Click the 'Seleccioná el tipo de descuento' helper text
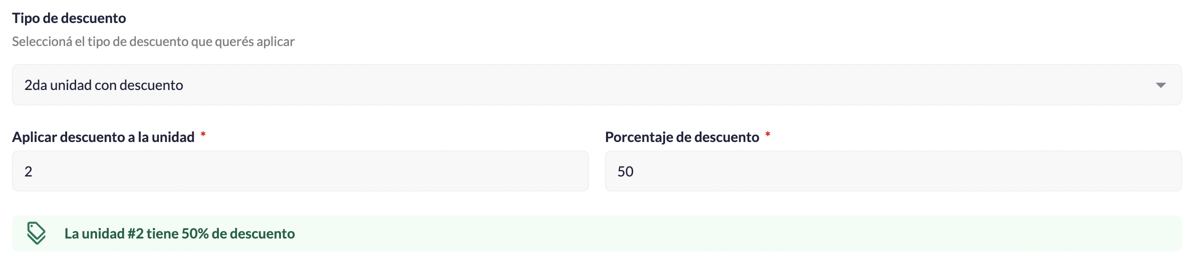 point(153,41)
